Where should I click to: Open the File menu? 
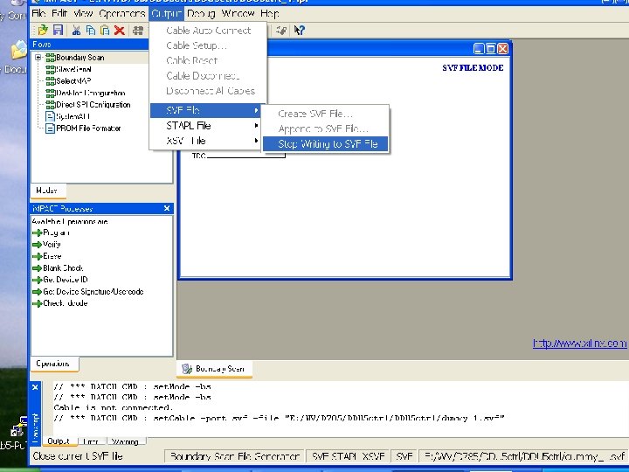pyautogui.click(x=38, y=14)
